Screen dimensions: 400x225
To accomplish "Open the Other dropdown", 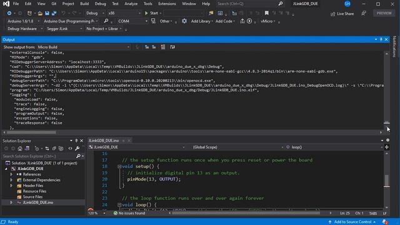I will coord(166,21).
